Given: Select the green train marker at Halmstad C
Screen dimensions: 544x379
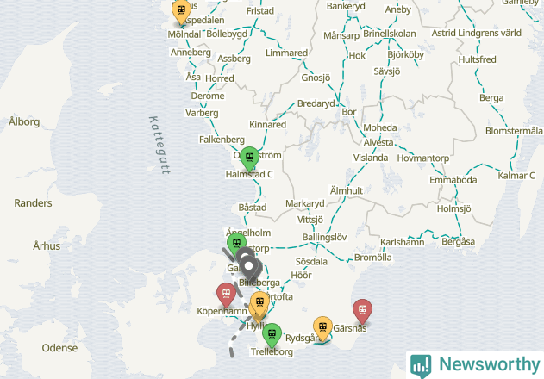Looking at the screenshot, I should point(249,158).
